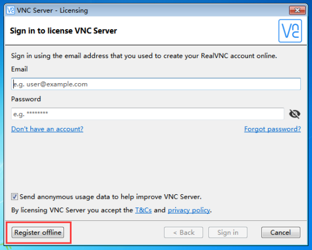Click the large VNC logo in the header

click(290, 31)
